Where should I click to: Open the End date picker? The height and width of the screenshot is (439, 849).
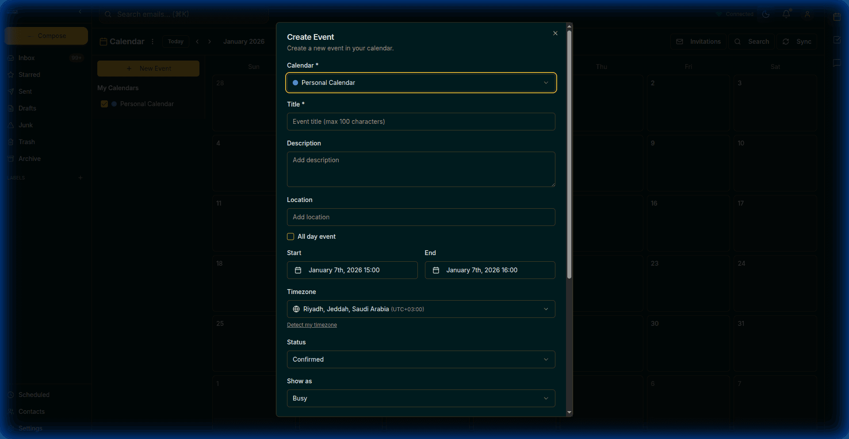490,270
